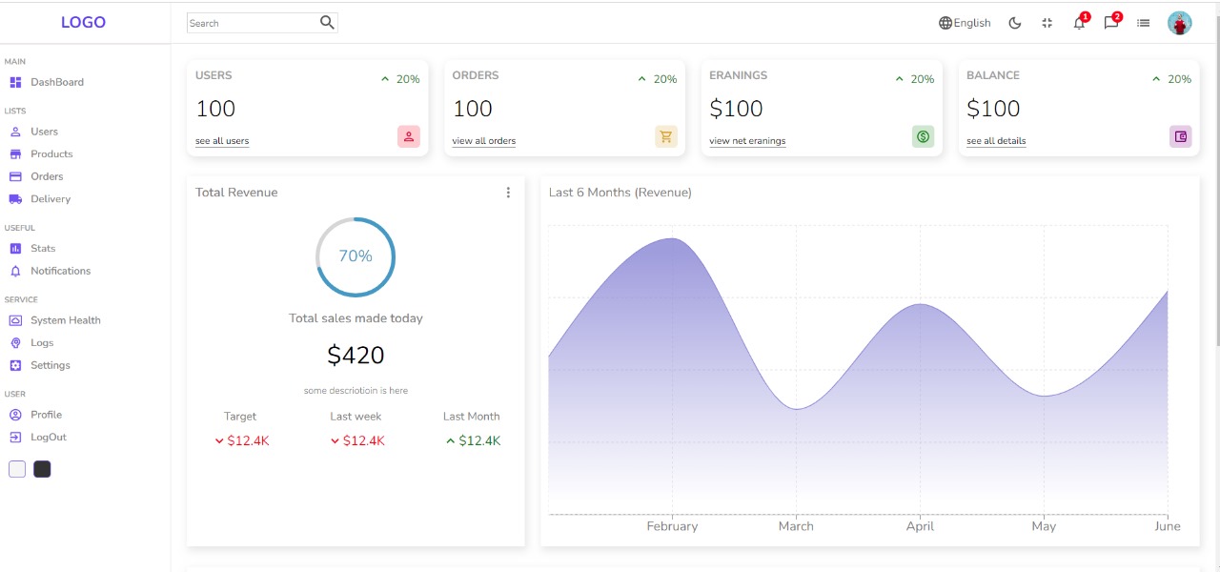Click the Logs icon in sidebar
Viewport: 1220px width, 572px height.
coord(15,343)
